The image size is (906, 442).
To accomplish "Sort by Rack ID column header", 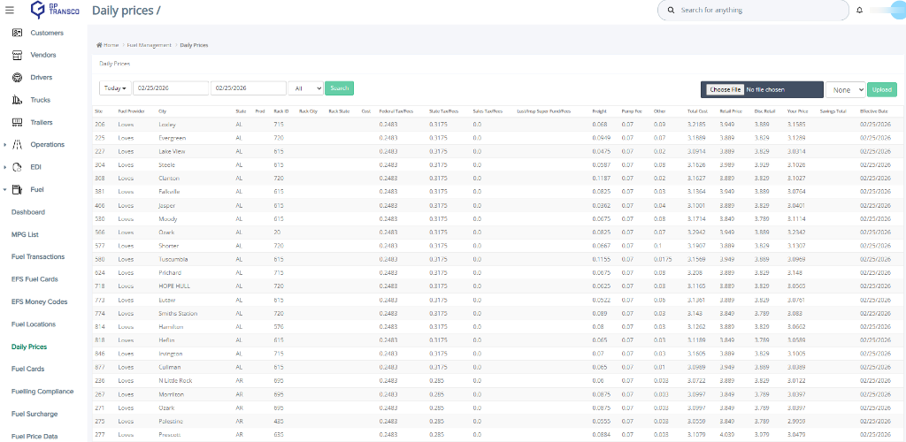I will coord(280,110).
